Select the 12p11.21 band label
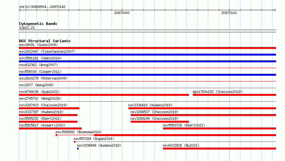This screenshot has width=285, height=161. (27, 27)
